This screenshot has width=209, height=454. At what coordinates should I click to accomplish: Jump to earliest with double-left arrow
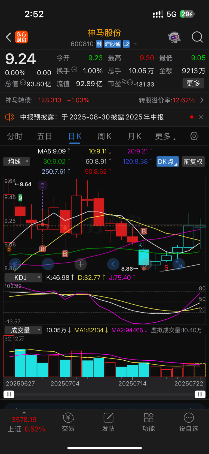tap(15, 264)
